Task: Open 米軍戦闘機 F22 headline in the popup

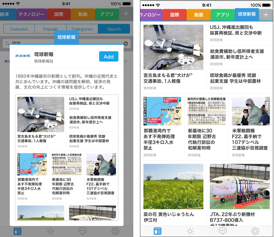Action: tap(100, 186)
